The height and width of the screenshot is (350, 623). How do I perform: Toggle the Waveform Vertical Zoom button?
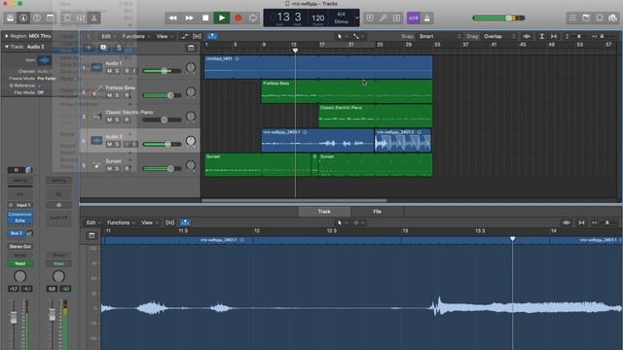click(x=527, y=36)
